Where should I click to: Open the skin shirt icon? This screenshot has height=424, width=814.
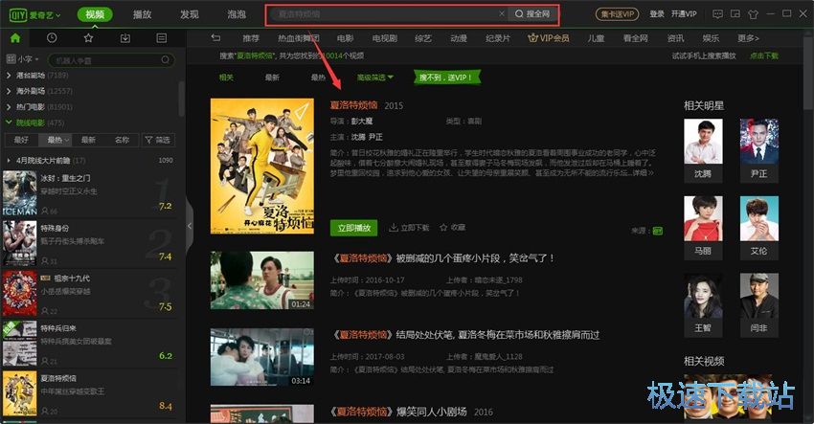pos(753,14)
